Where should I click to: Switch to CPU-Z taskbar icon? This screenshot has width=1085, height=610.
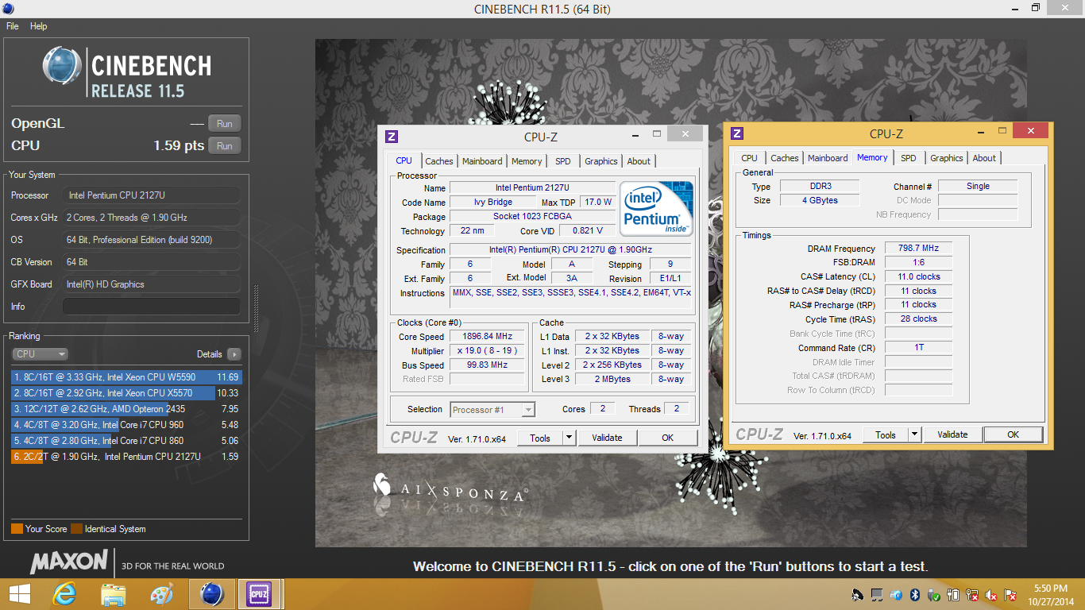point(259,594)
